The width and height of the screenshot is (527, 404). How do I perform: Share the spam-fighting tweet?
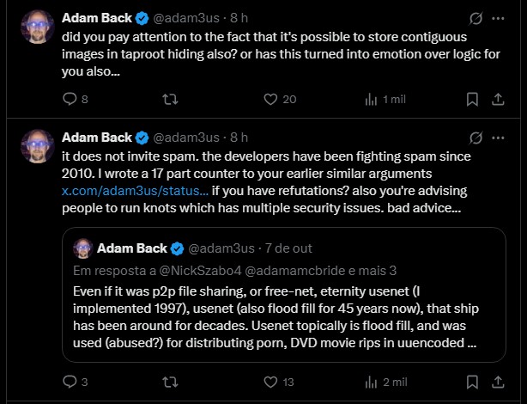497,382
